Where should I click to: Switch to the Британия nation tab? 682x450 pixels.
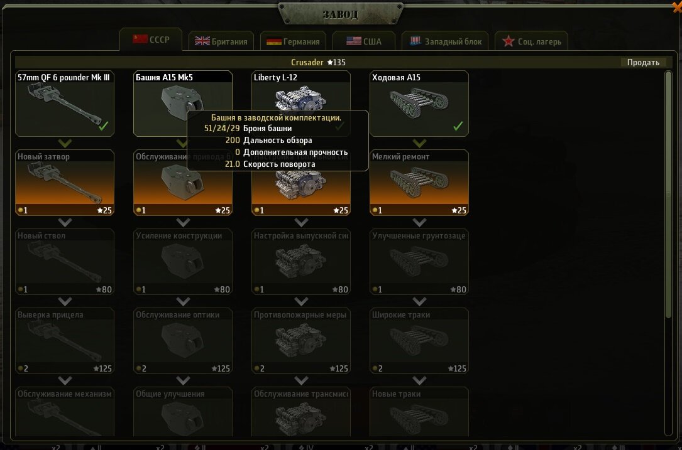coord(221,41)
